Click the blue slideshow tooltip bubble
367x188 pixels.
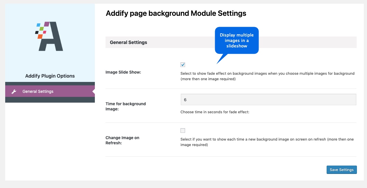click(236, 40)
